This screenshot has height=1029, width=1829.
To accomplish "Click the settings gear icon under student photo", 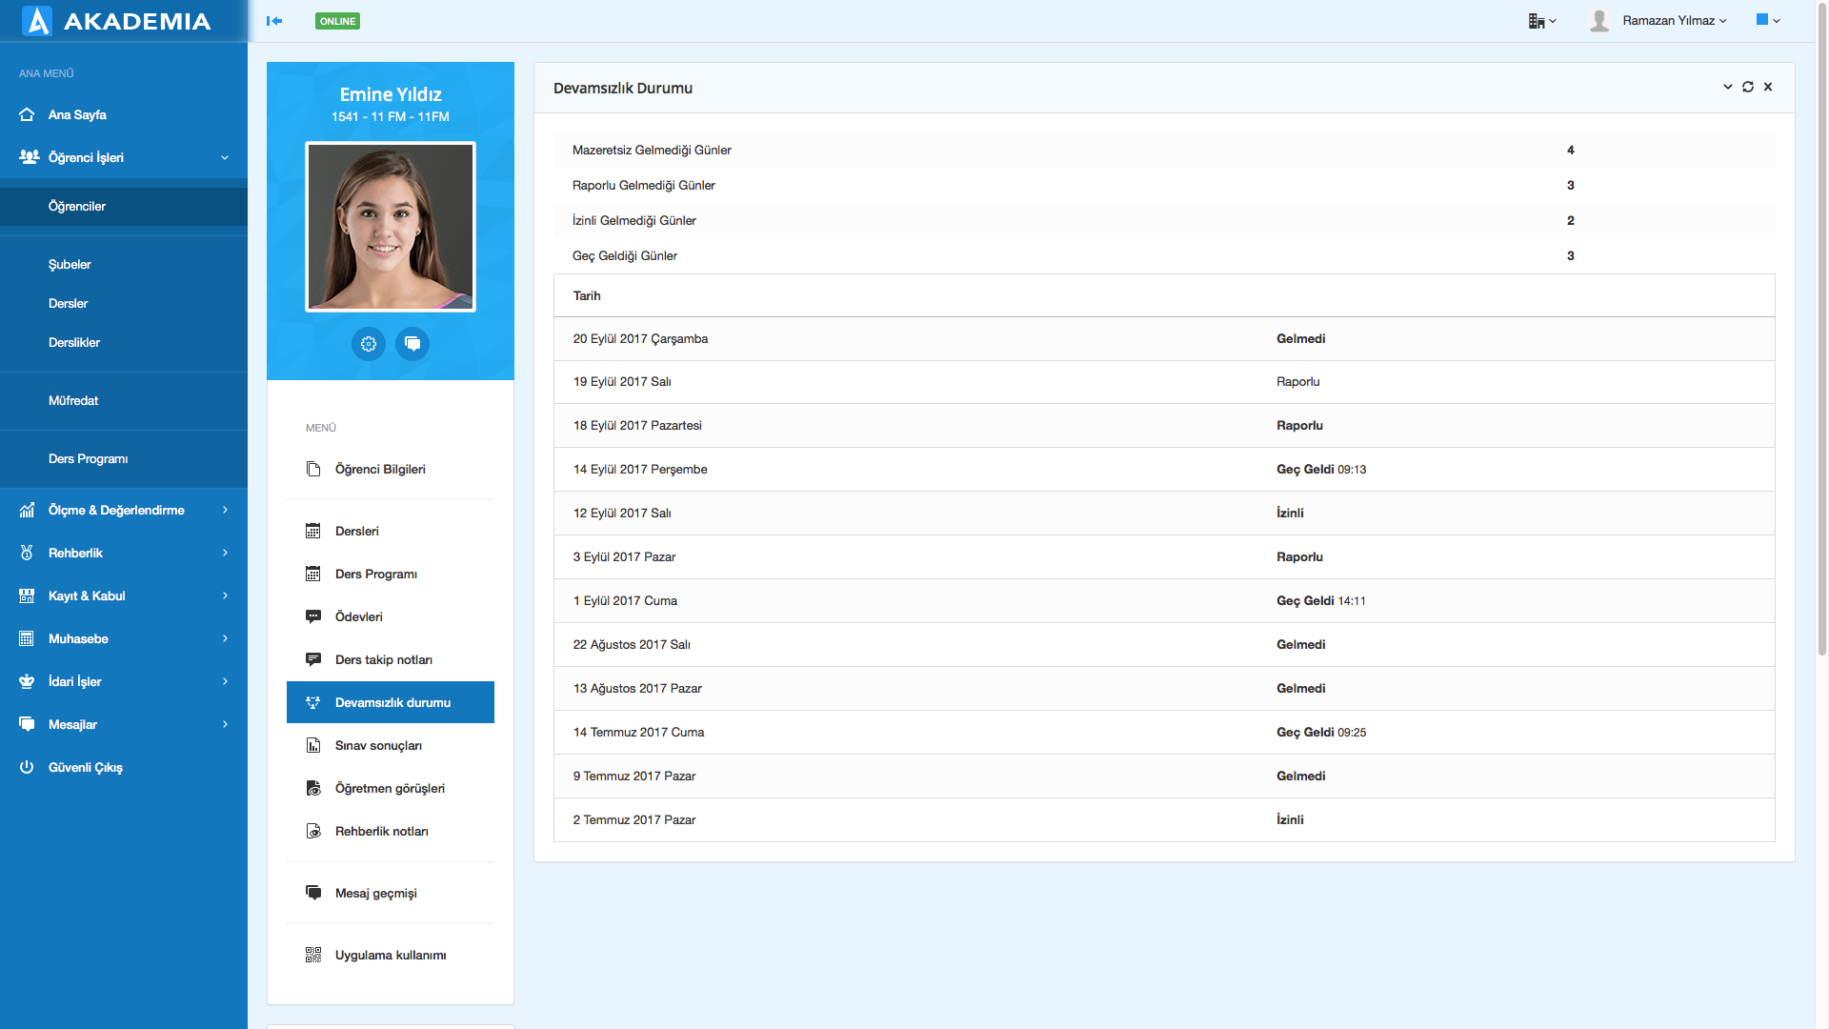I will click(x=369, y=344).
